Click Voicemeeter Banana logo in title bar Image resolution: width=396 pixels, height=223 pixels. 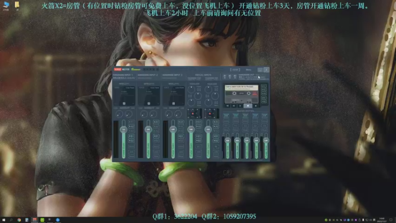127,69
